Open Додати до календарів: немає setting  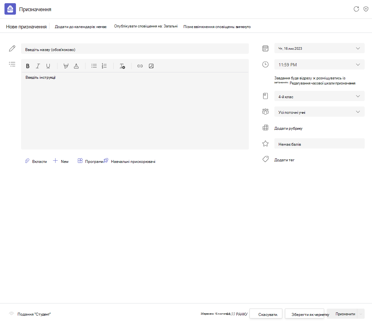(81, 27)
